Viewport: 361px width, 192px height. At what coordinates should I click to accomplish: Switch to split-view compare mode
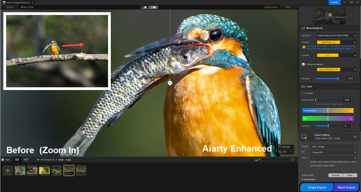coord(145,7)
